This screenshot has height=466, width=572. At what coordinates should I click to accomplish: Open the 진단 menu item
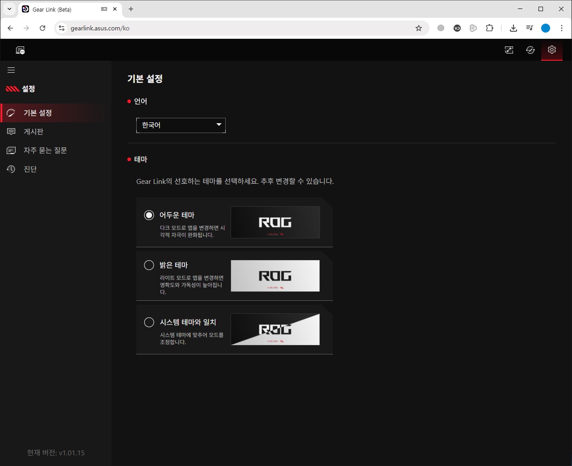point(55,169)
